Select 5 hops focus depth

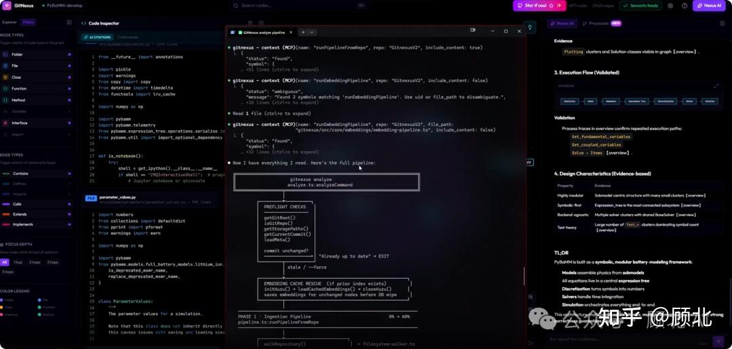pyautogui.click(x=7, y=272)
